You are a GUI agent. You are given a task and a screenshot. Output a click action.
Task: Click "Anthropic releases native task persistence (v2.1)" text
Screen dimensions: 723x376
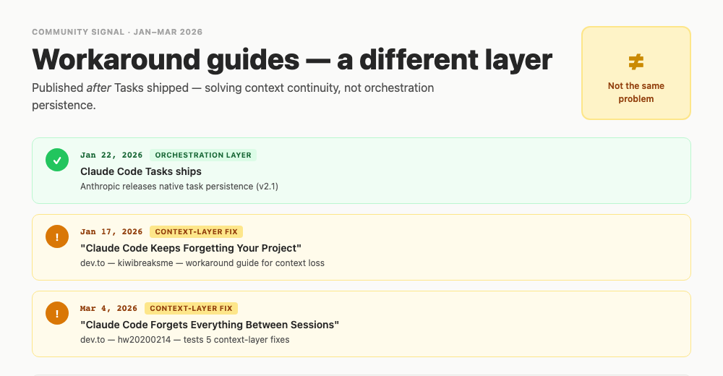click(x=179, y=187)
